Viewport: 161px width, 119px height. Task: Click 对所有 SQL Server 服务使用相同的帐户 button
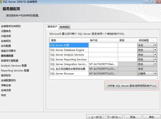pos(131,86)
